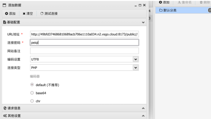
Task: Click the chevron on the 请求信息 header
Action: tap(143, 108)
